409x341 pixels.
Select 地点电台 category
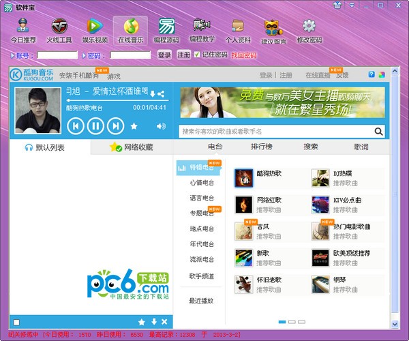pyautogui.click(x=202, y=229)
